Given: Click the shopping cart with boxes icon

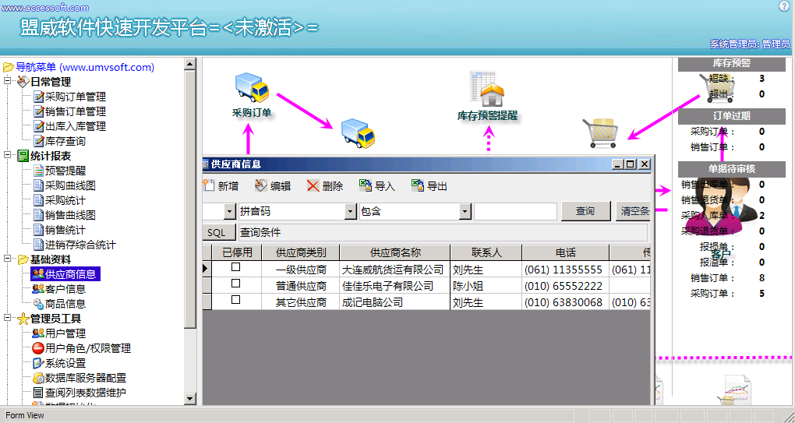Looking at the screenshot, I should pyautogui.click(x=600, y=132).
